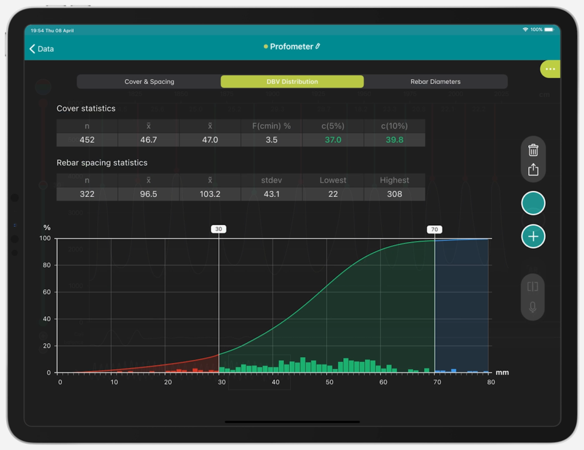
Task: Click the Cover statistics heading
Action: (86, 109)
